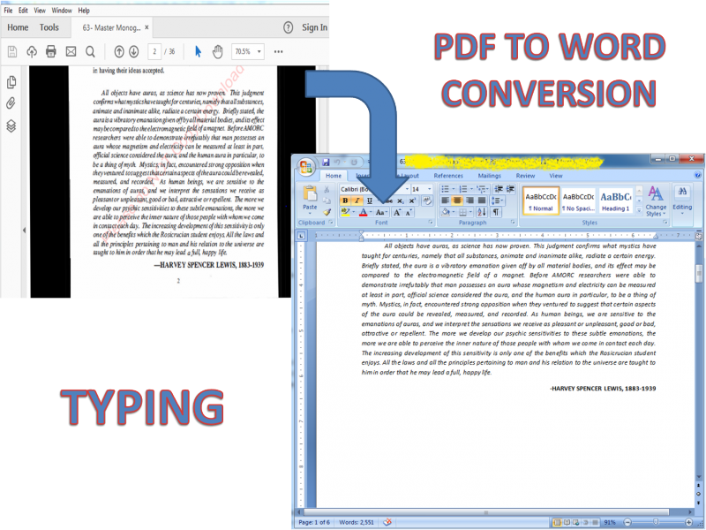Open the Paragraph dialog launcher
The height and width of the screenshot is (530, 706).
coord(513,223)
